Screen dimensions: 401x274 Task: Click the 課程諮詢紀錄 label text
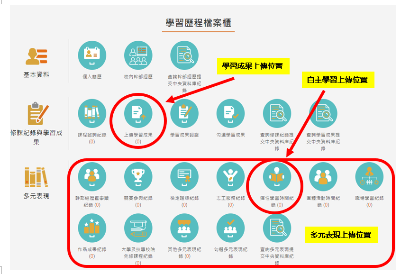coord(92,135)
